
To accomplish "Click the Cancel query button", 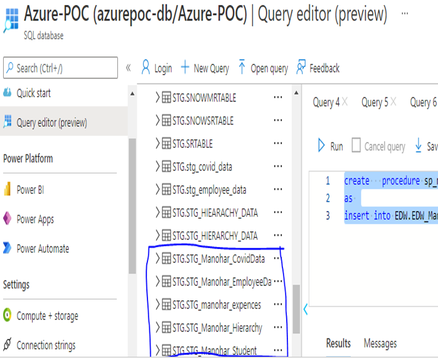I will coord(378,146).
